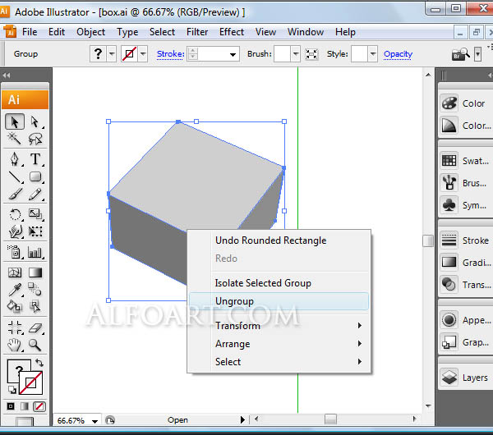Click the Opacity link

coord(398,54)
